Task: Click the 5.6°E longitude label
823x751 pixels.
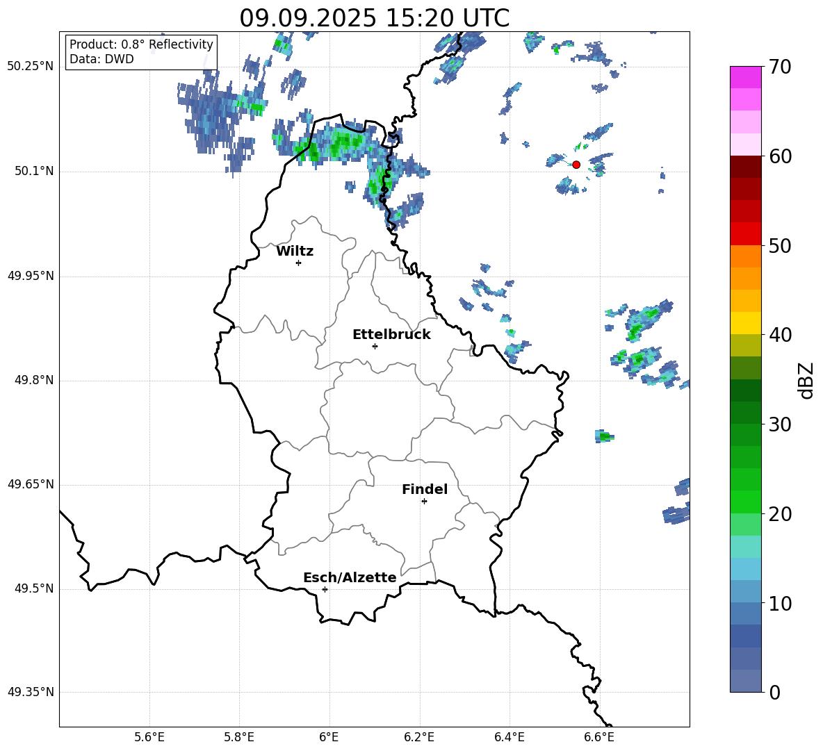Action: coord(149,737)
